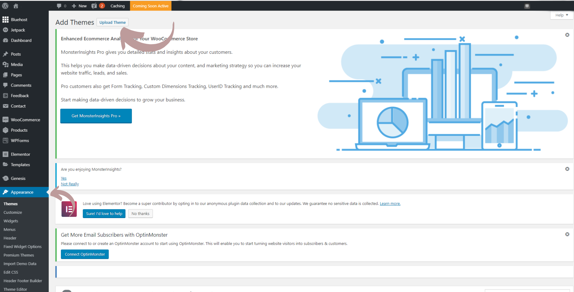This screenshot has height=292, width=574.
Task: Dismiss the 'Are you enjoying MonsterInsights' notice
Action: point(567,169)
